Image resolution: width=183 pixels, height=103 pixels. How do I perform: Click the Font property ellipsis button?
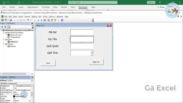(29, 101)
